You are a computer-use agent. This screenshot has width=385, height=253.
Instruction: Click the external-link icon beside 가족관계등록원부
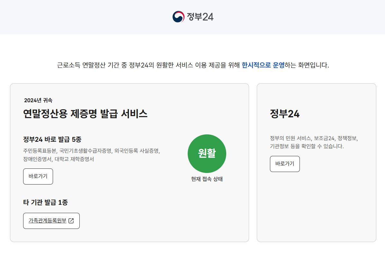[x=71, y=221]
